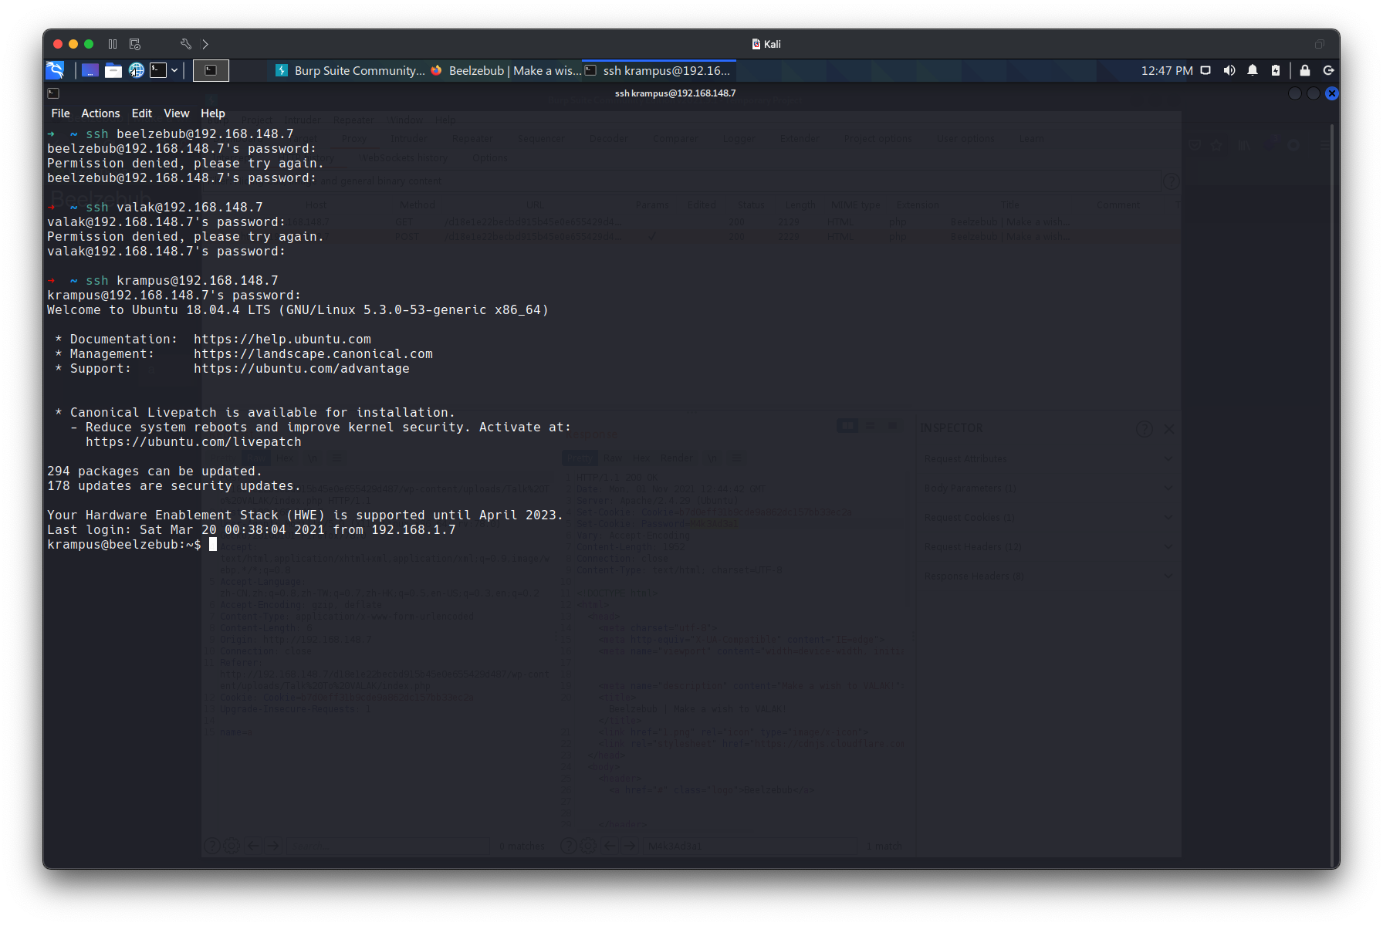Open the clock showing 12:47 PM
The height and width of the screenshot is (926, 1383).
1167,70
